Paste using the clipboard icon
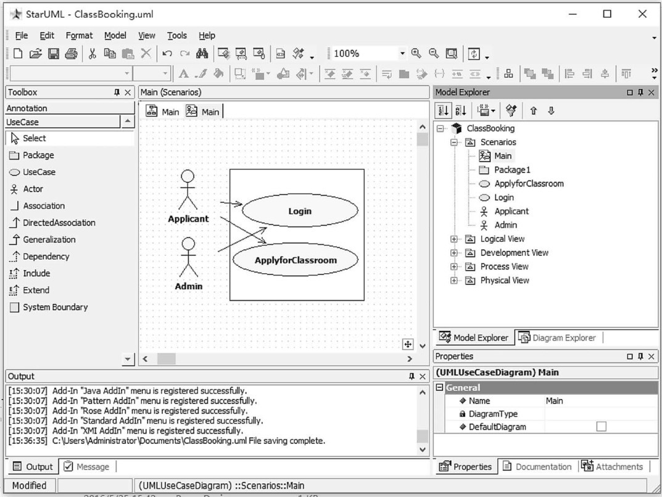This screenshot has height=497, width=662. pos(128,54)
